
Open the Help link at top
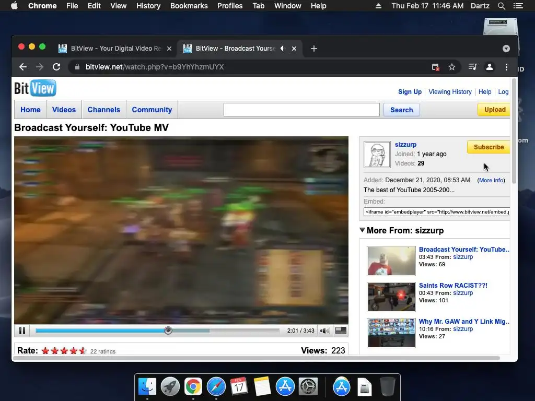[x=485, y=92]
